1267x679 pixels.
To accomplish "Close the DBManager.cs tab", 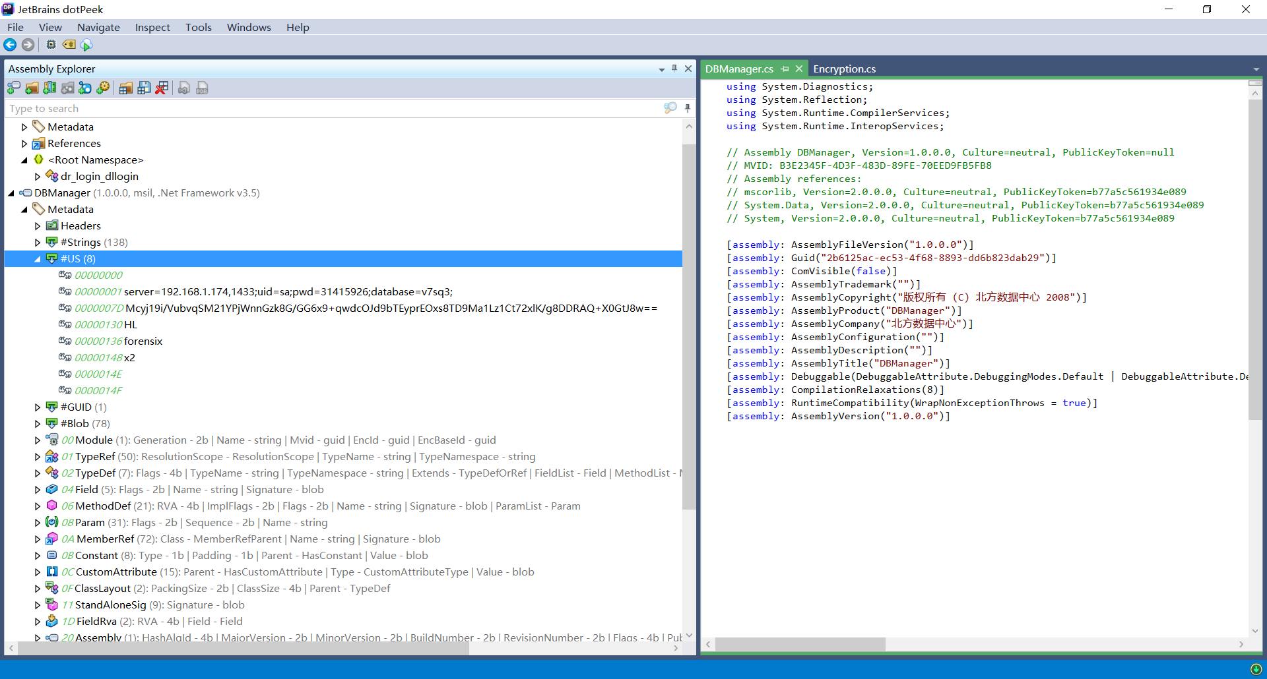I will (x=799, y=69).
